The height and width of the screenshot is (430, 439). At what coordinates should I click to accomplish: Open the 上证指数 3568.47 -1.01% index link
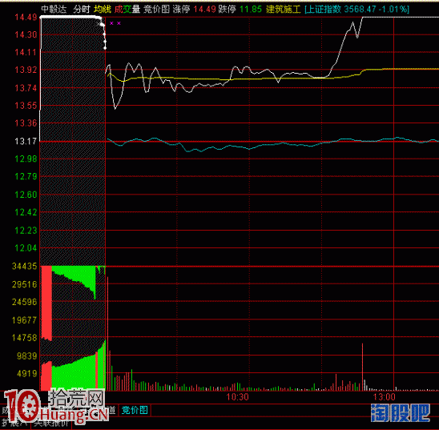(x=356, y=10)
